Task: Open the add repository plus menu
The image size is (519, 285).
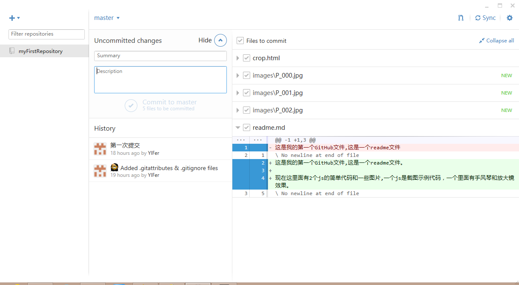Action: tap(14, 18)
